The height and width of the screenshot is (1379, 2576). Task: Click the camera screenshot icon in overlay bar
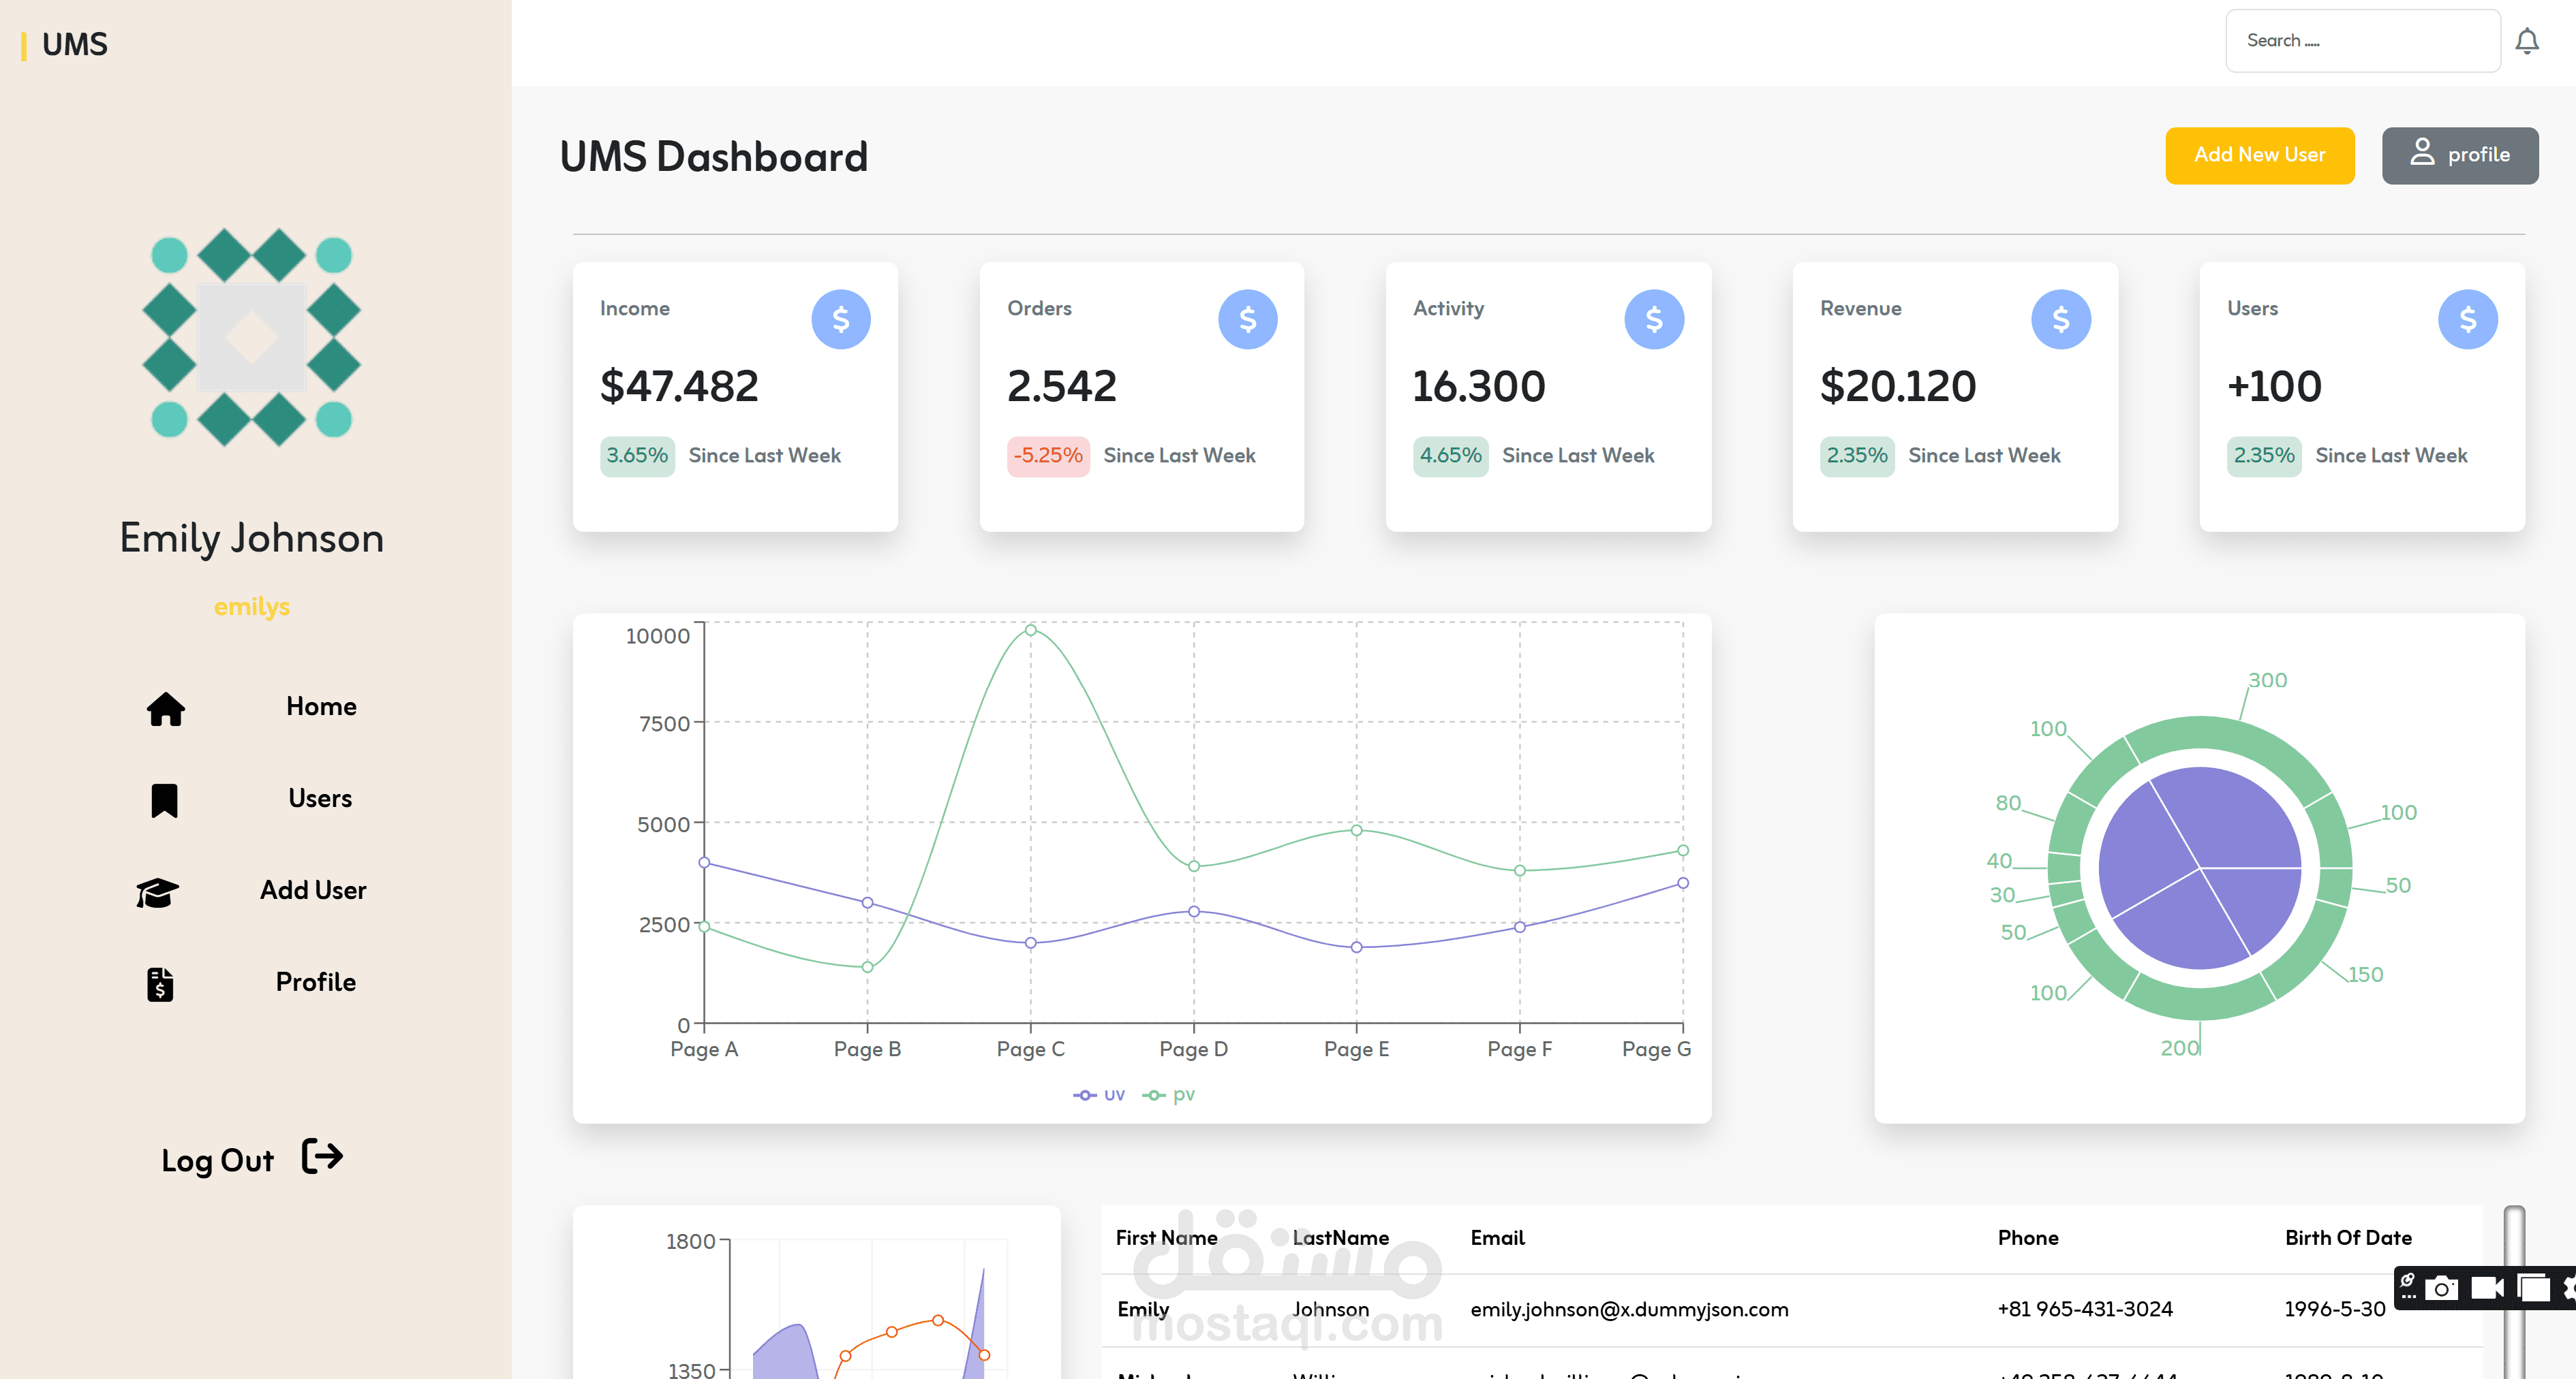2441,1288
